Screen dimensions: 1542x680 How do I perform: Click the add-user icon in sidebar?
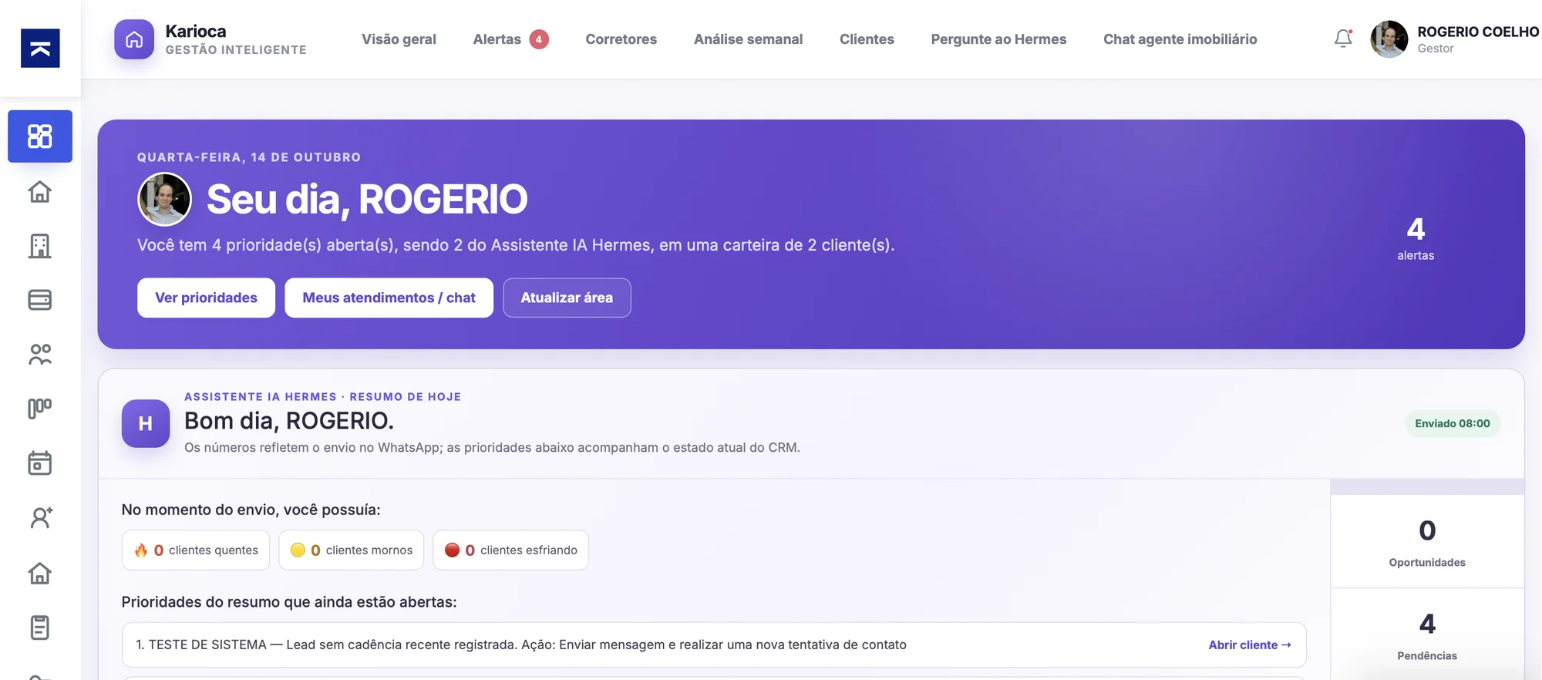(40, 518)
